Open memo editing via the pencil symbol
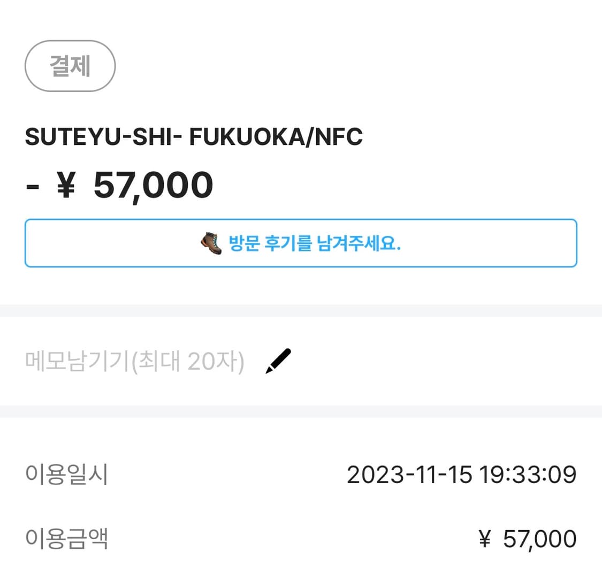 (276, 361)
